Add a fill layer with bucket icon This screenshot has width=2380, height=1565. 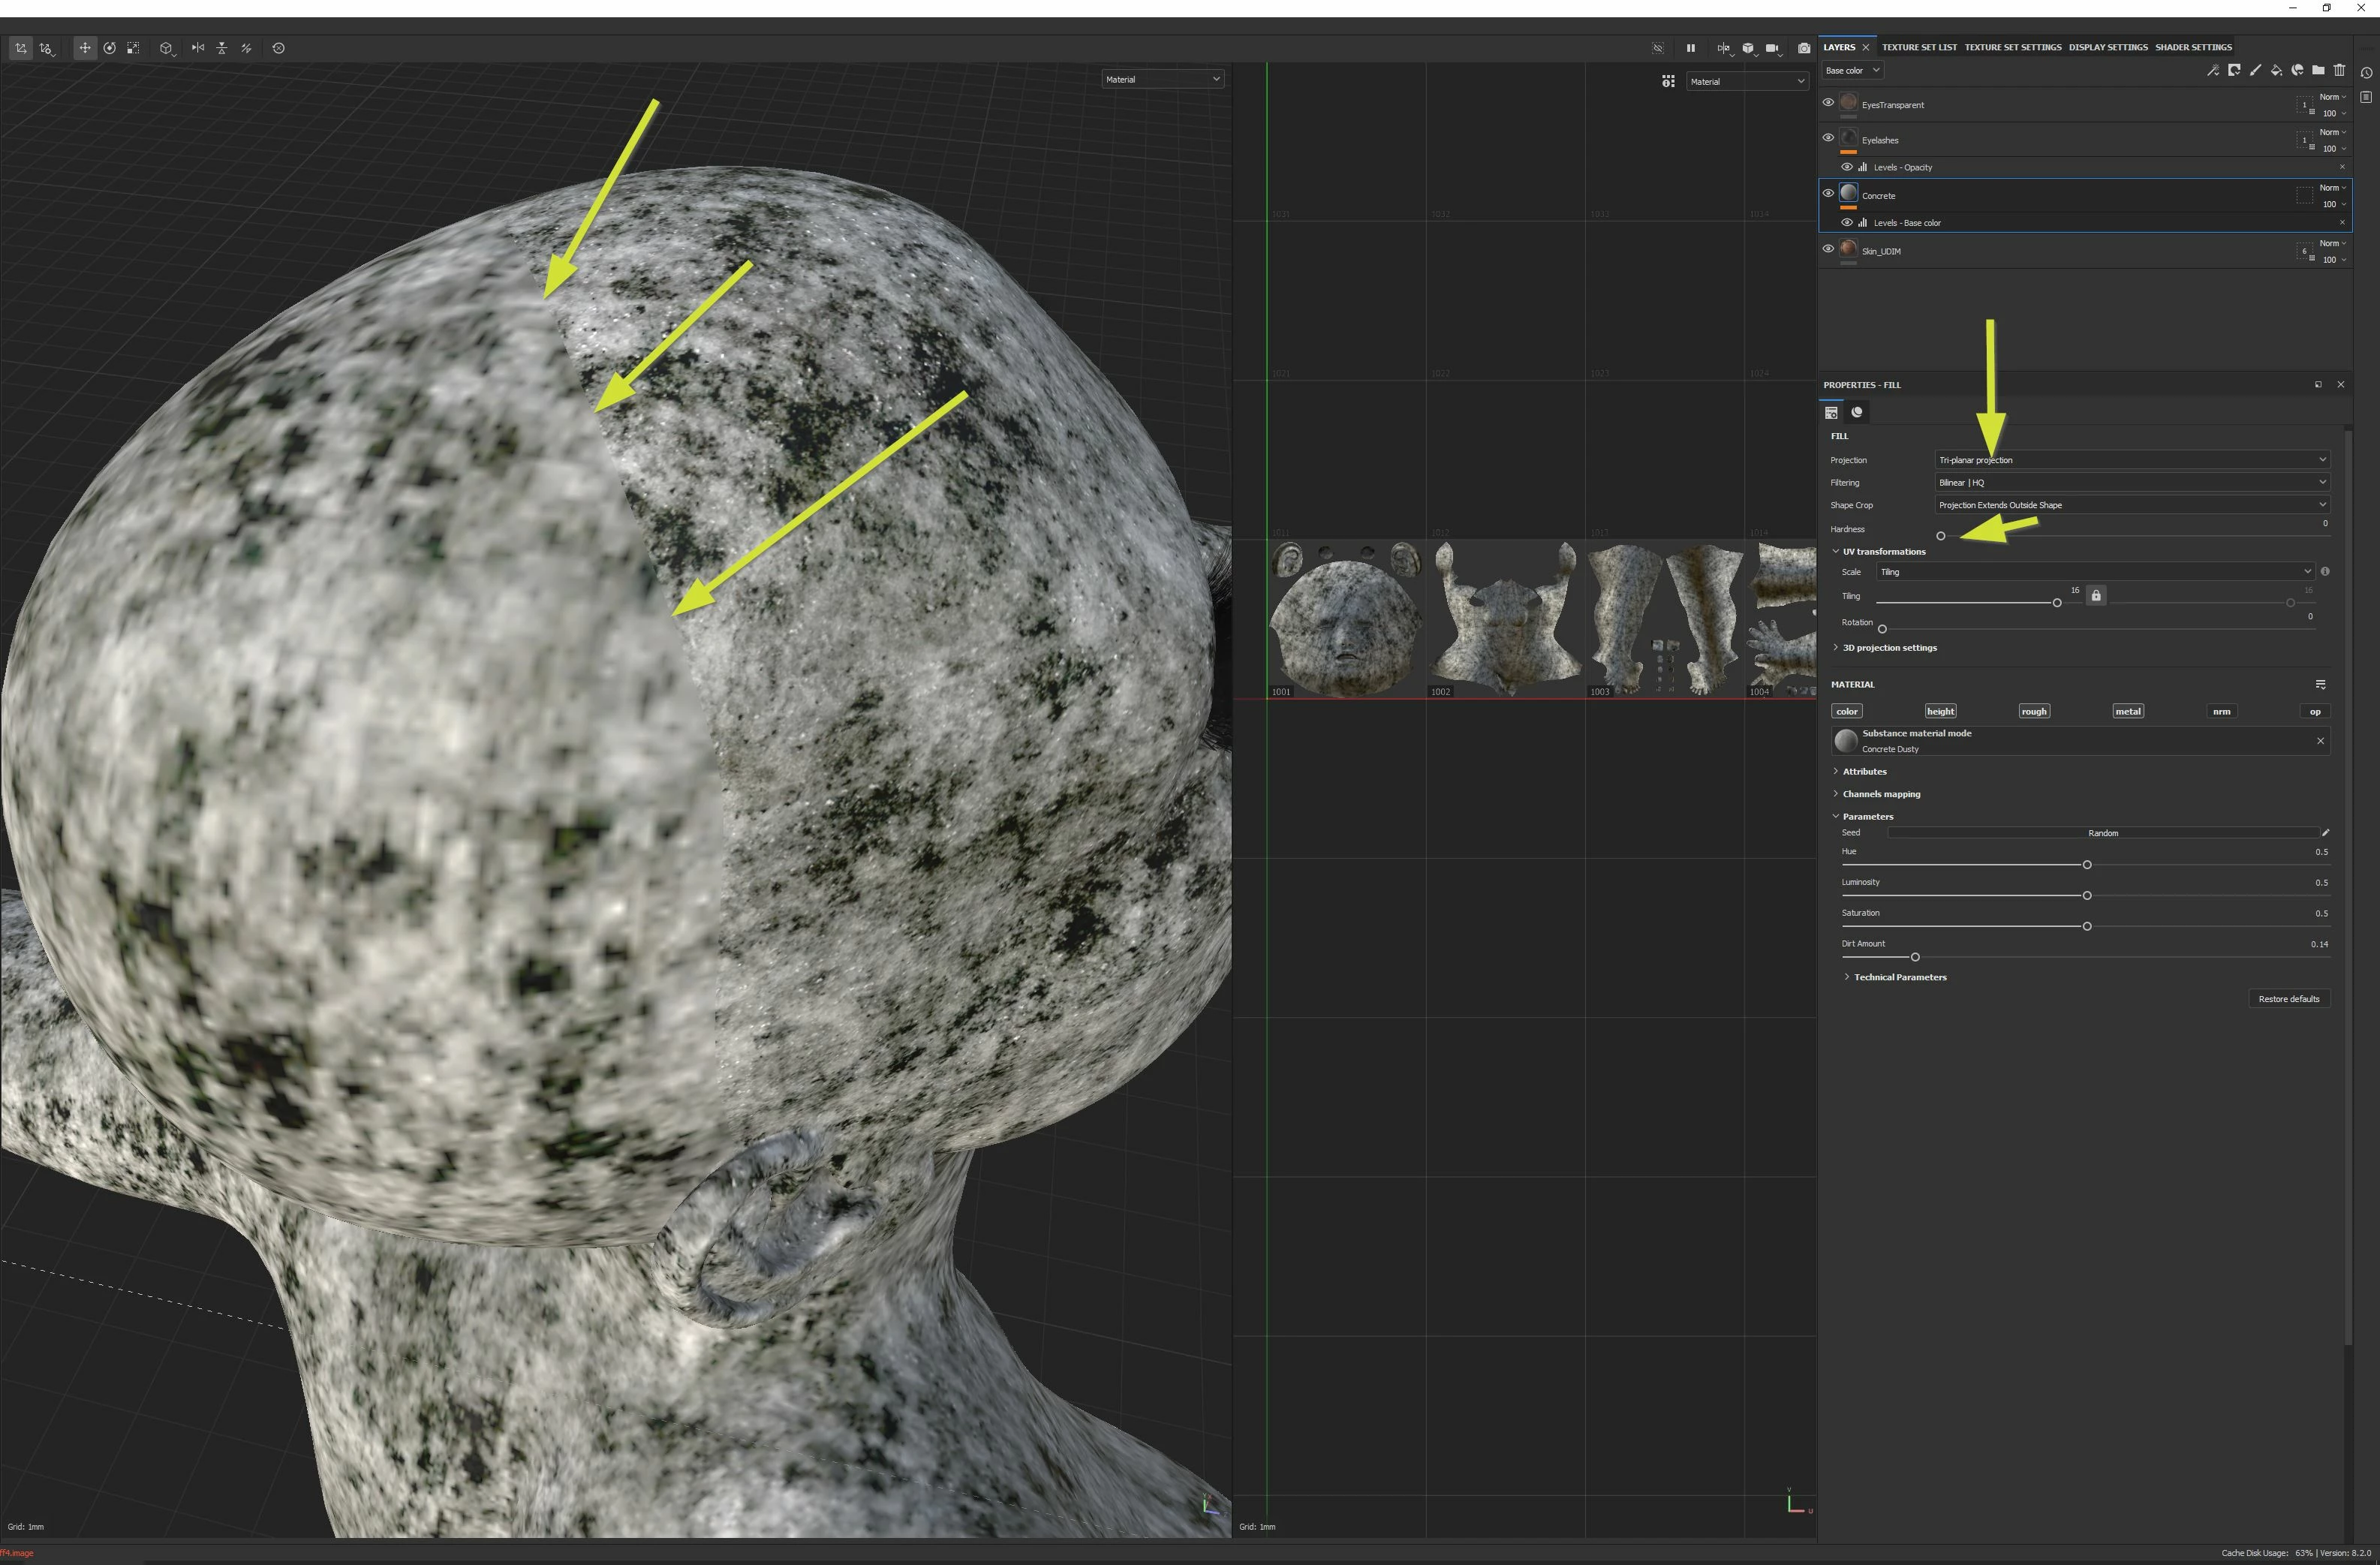coord(2276,70)
